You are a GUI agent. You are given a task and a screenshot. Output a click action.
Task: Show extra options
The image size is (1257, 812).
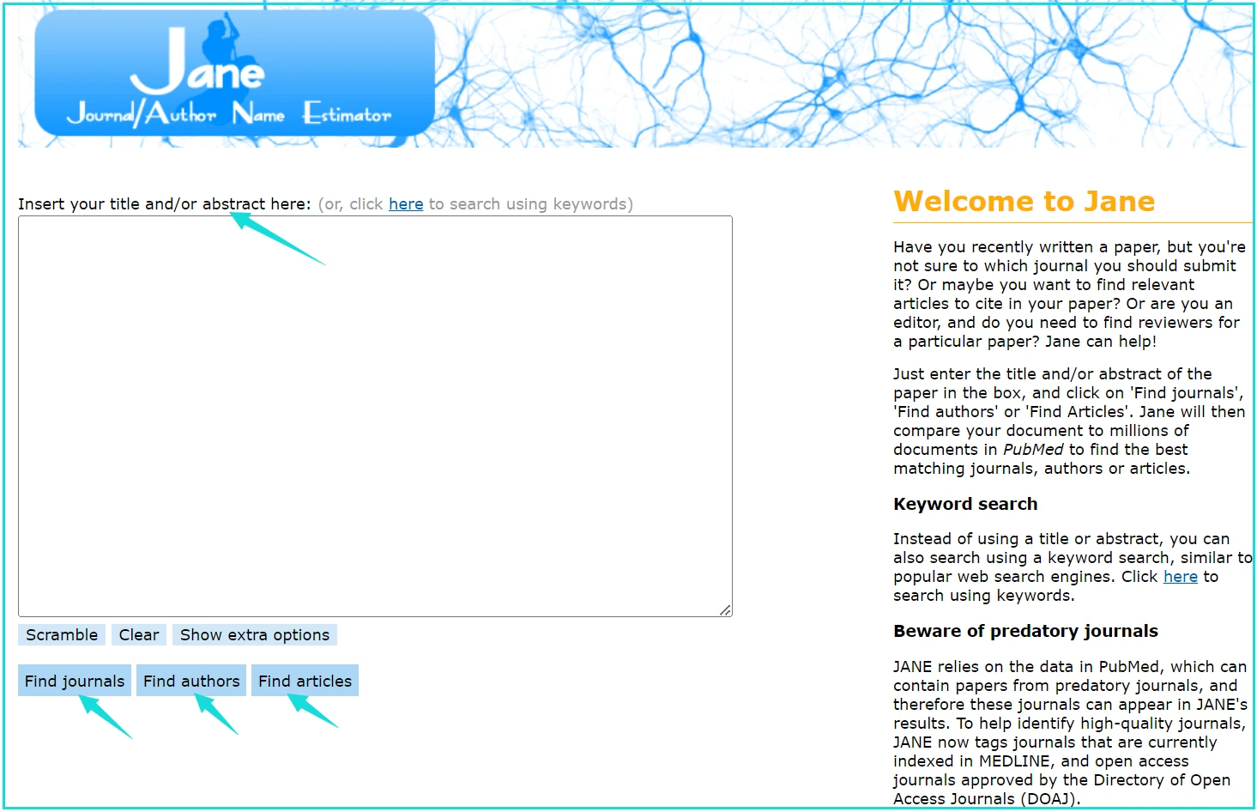(255, 635)
